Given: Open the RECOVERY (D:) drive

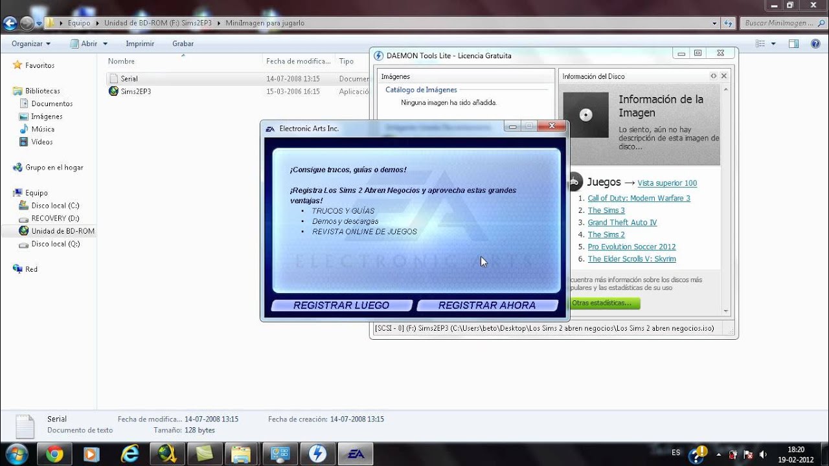Looking at the screenshot, I should 55,218.
